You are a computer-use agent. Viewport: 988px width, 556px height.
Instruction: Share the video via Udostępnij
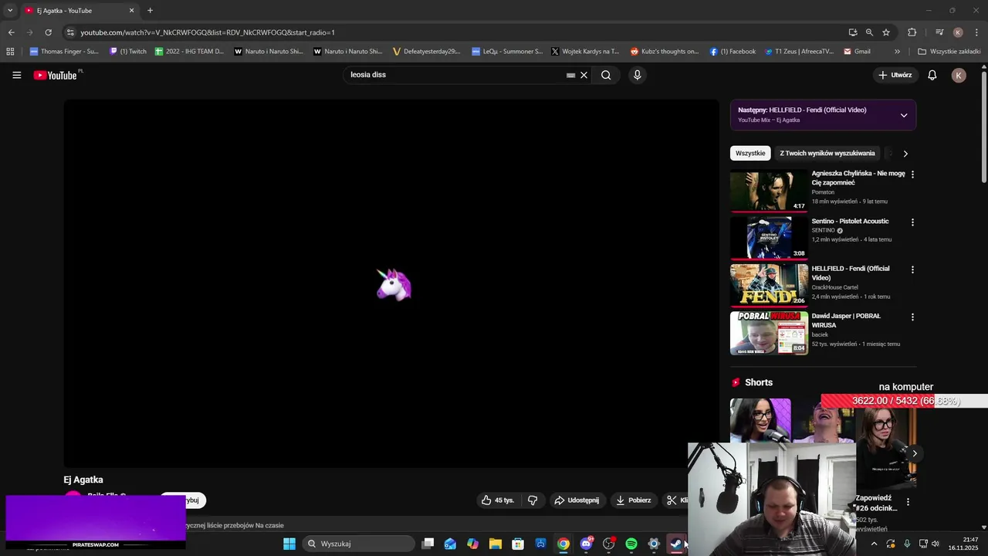tap(577, 500)
